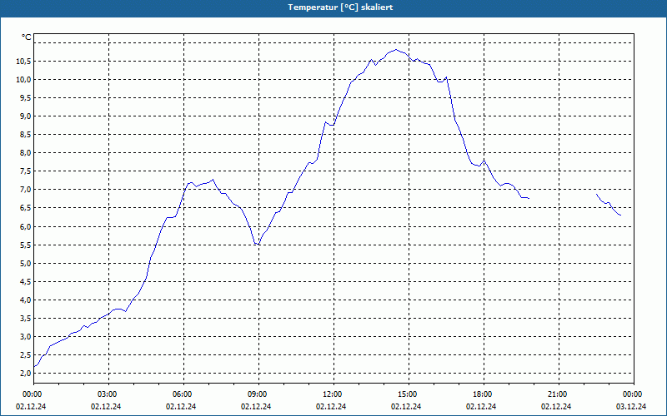The height and width of the screenshot is (416, 667).
Task: Click the '10,5' y-axis label
Action: [23, 61]
